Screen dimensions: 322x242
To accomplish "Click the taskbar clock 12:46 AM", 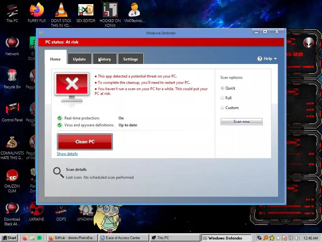I will tap(310, 238).
